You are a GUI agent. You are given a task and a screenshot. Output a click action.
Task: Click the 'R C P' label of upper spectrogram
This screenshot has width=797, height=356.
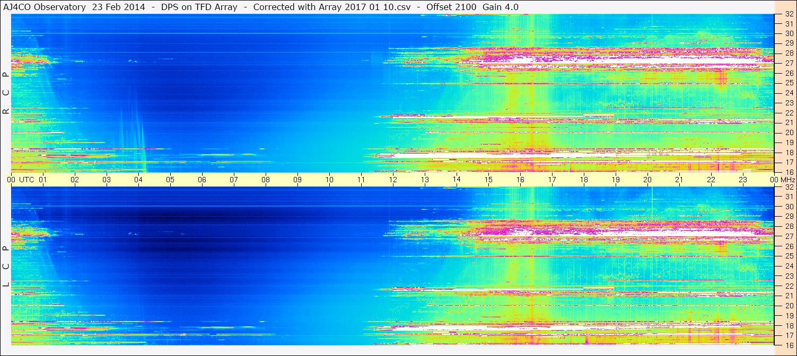coord(6,93)
